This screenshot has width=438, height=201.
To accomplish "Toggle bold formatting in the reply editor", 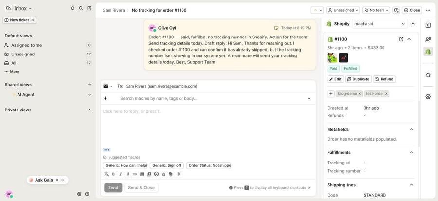I will (x=113, y=174).
